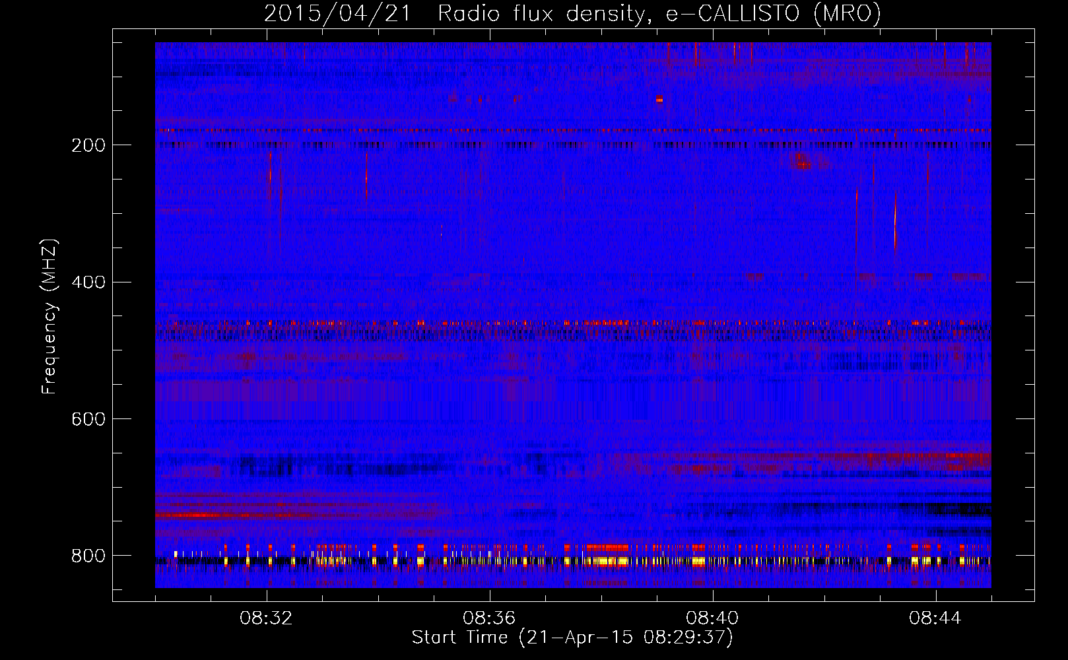Click the "400" frequency tick label

pyautogui.click(x=88, y=282)
